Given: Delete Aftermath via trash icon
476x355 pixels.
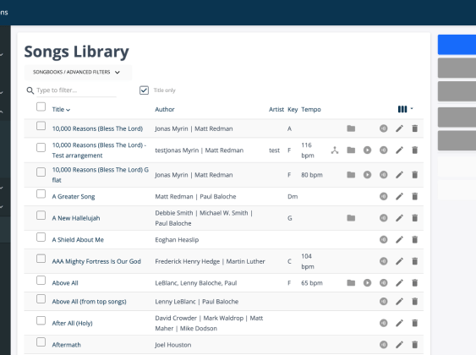Looking at the screenshot, I should tap(414, 345).
